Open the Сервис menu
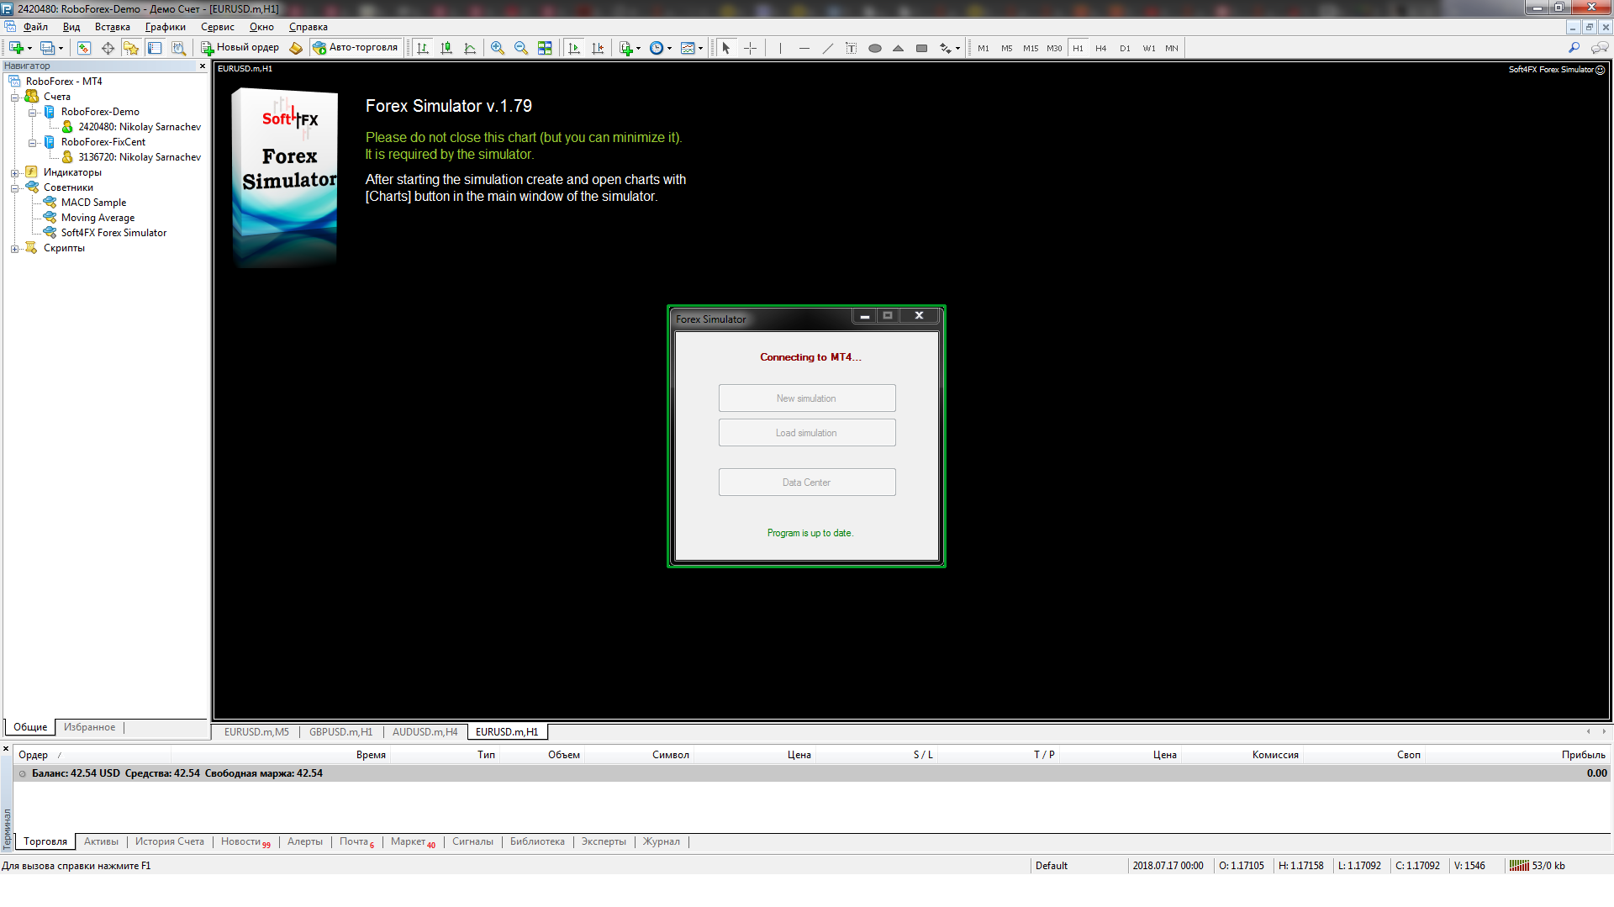Image resolution: width=1614 pixels, height=907 pixels. click(x=218, y=27)
